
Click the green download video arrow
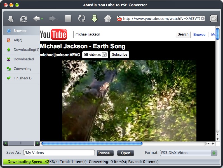coord(95,18)
